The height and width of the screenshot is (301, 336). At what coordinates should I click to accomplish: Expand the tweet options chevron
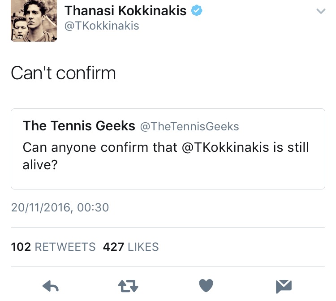(321, 11)
